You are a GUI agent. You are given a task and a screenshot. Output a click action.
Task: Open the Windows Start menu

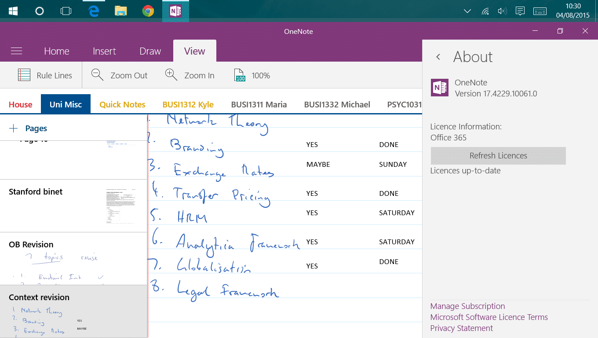(13, 11)
